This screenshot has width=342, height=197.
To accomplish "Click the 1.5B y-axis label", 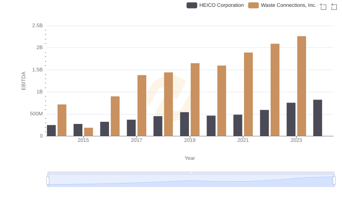I will [x=38, y=70].
